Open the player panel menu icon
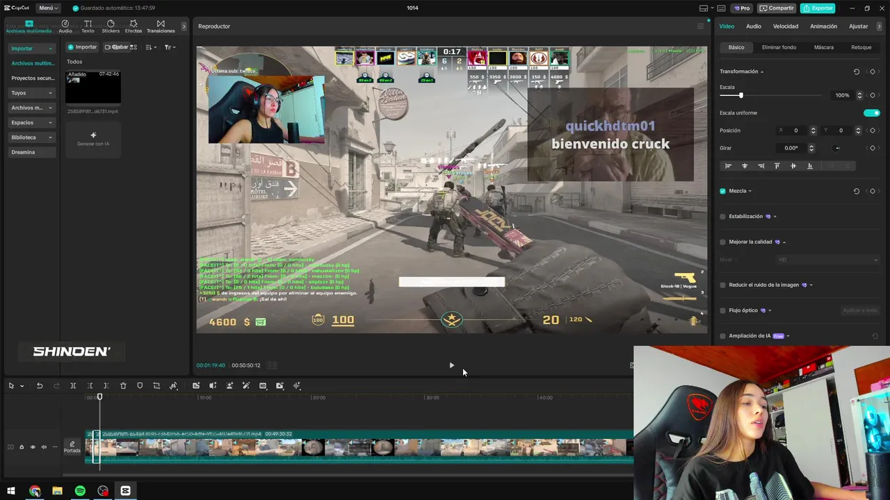Screen dimensions: 890x500 pyautogui.click(x=700, y=26)
